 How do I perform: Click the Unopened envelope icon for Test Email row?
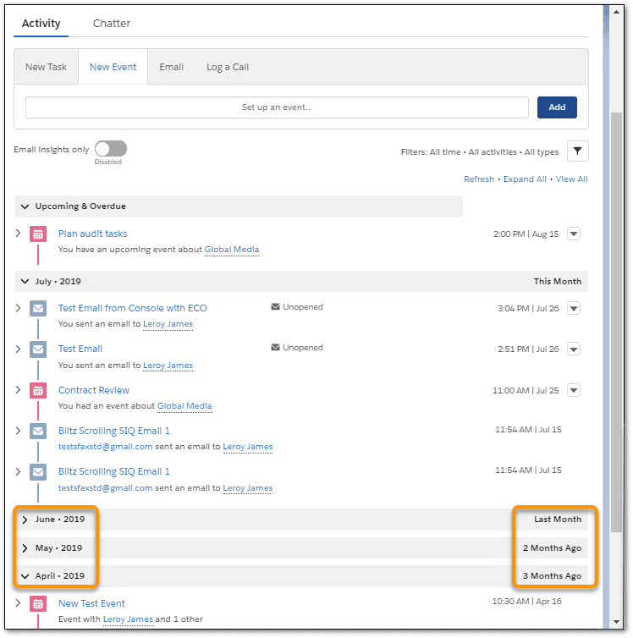point(275,348)
